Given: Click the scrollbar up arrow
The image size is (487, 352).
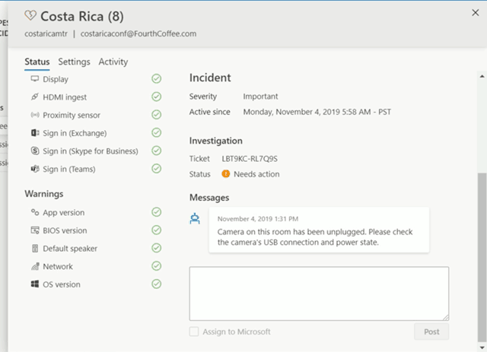Looking at the screenshot, I should [482, 76].
